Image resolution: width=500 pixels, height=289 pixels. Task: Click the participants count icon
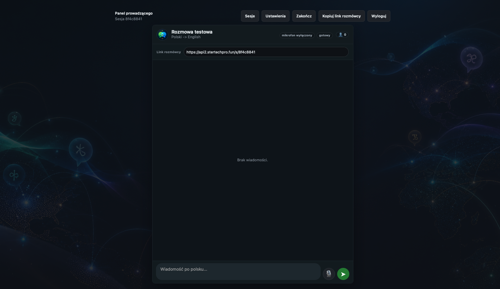tap(342, 35)
